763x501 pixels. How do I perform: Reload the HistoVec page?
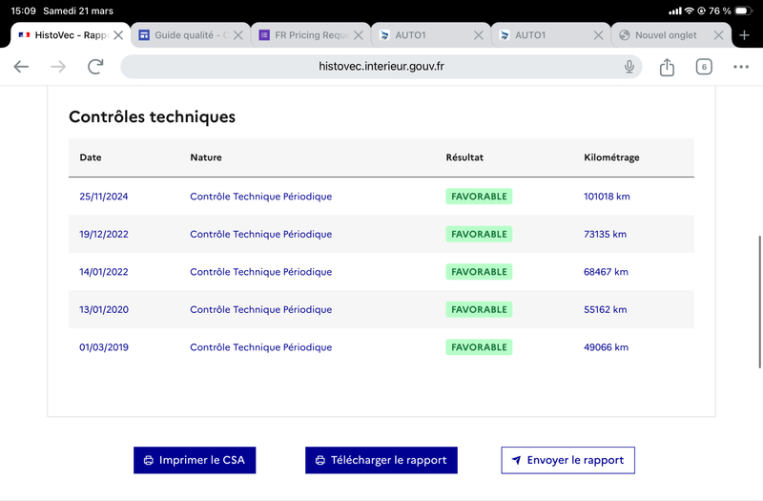click(95, 67)
